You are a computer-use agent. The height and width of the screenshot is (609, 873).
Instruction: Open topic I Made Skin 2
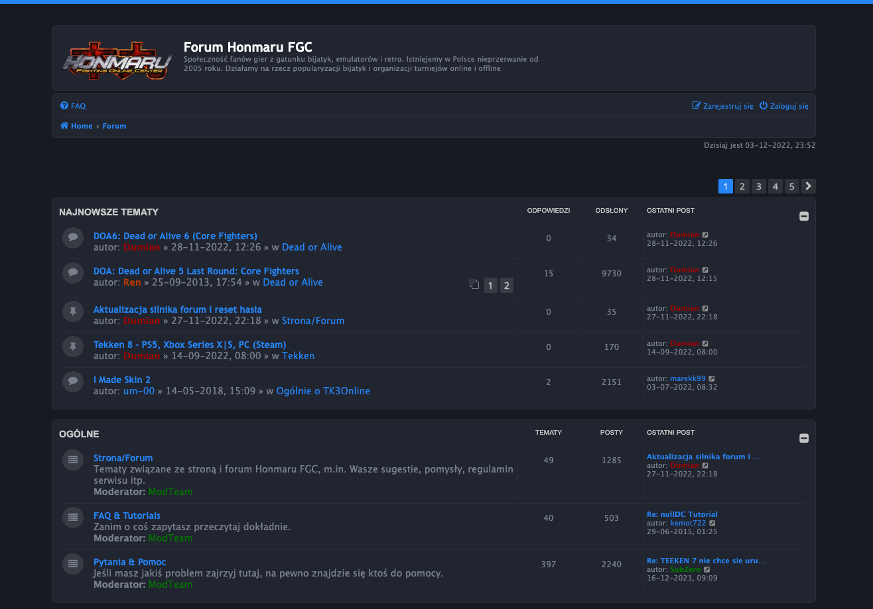122,380
